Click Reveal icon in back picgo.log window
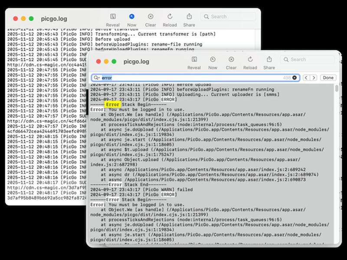Image resolution: width=347 pixels, height=260 pixels. [x=113, y=16]
